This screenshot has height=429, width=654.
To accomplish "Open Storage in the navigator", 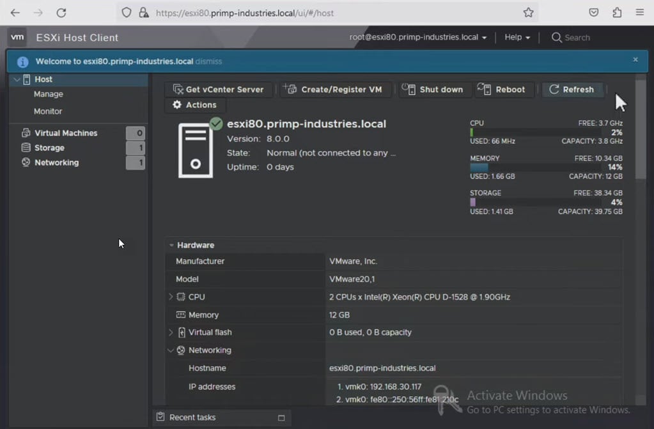I will [49, 148].
